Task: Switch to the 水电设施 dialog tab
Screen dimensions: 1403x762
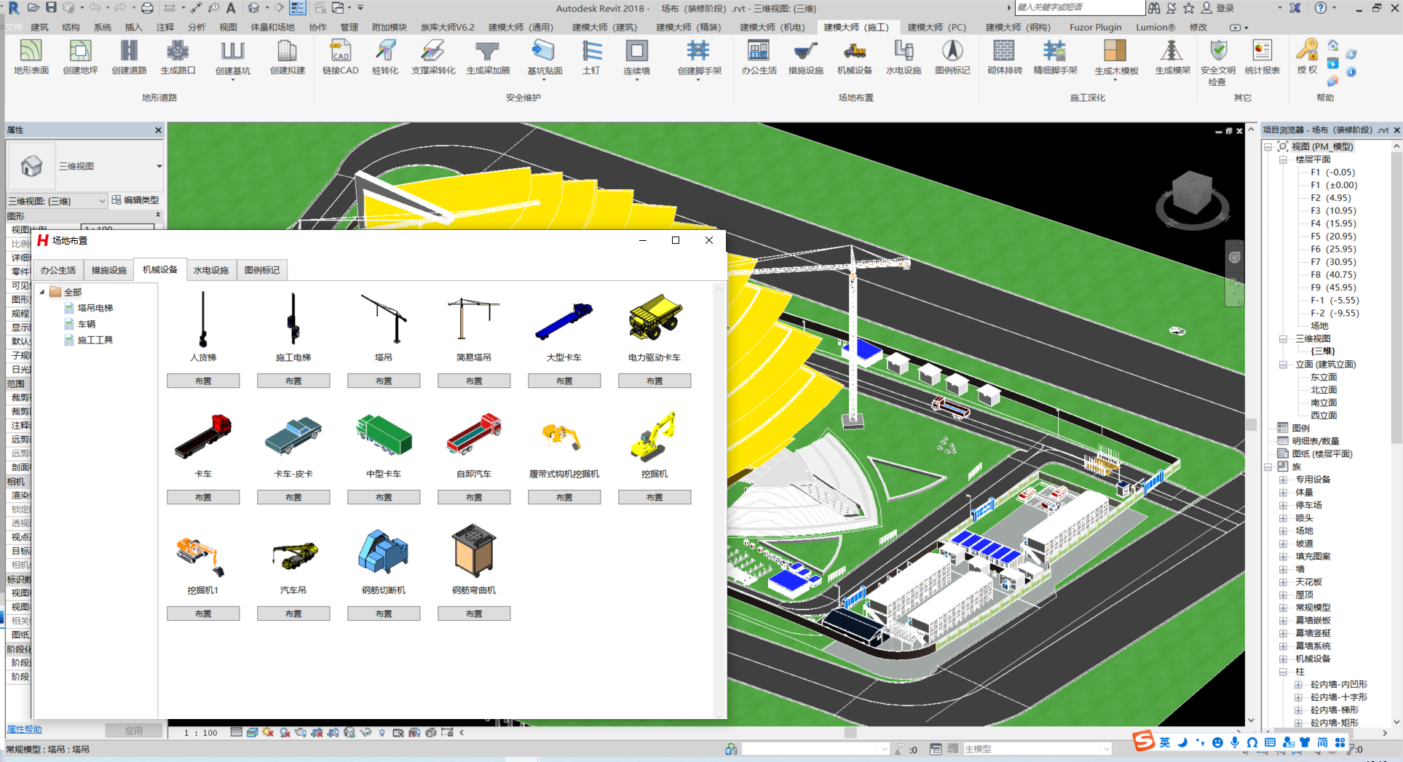Action: coord(211,270)
